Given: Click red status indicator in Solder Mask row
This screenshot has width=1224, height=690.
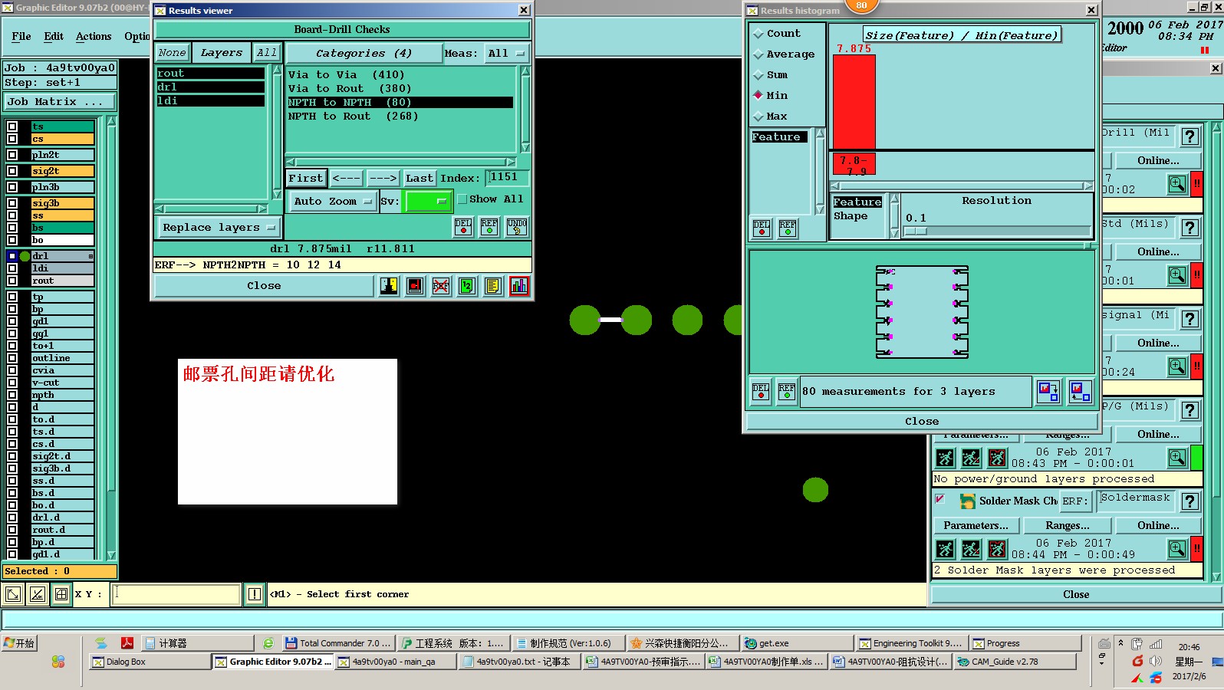Looking at the screenshot, I should pos(1196,549).
